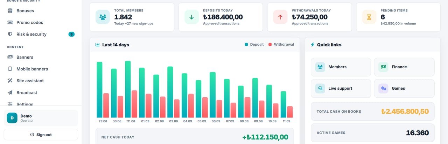Open the Members quick link
Viewport: 448px width, 144px height.
341,67
